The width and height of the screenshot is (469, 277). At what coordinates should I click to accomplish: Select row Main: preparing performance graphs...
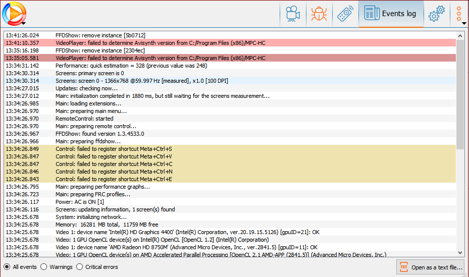(x=230, y=187)
